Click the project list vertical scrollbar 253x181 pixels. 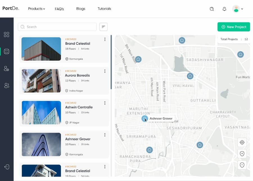(111, 62)
